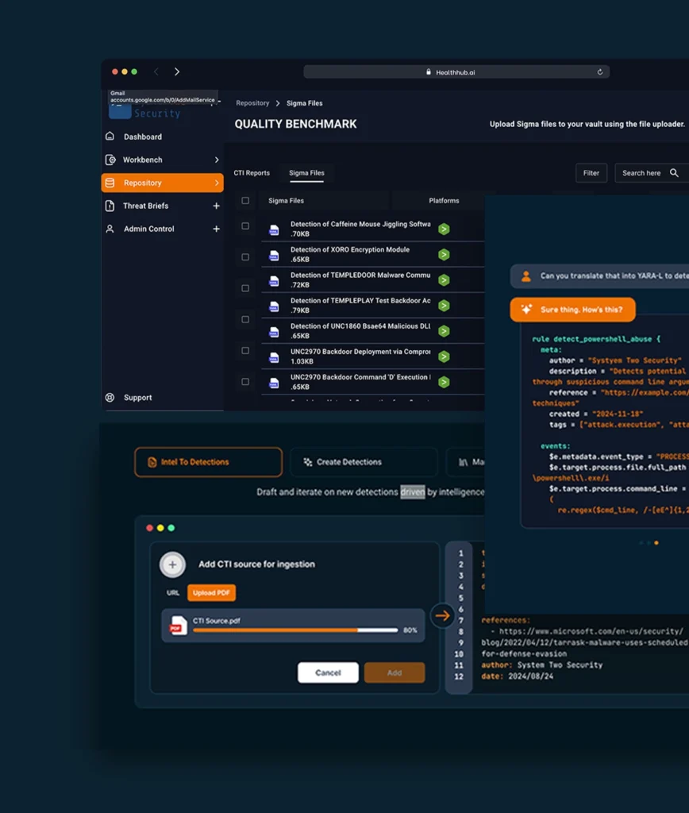Select the Intel To Detections tab

point(209,462)
